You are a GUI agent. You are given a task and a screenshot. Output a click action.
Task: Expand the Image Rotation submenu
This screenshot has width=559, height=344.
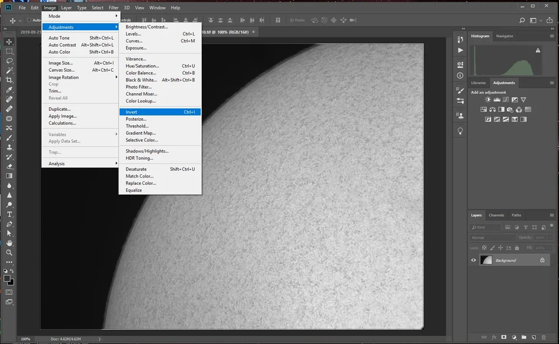tap(80, 77)
